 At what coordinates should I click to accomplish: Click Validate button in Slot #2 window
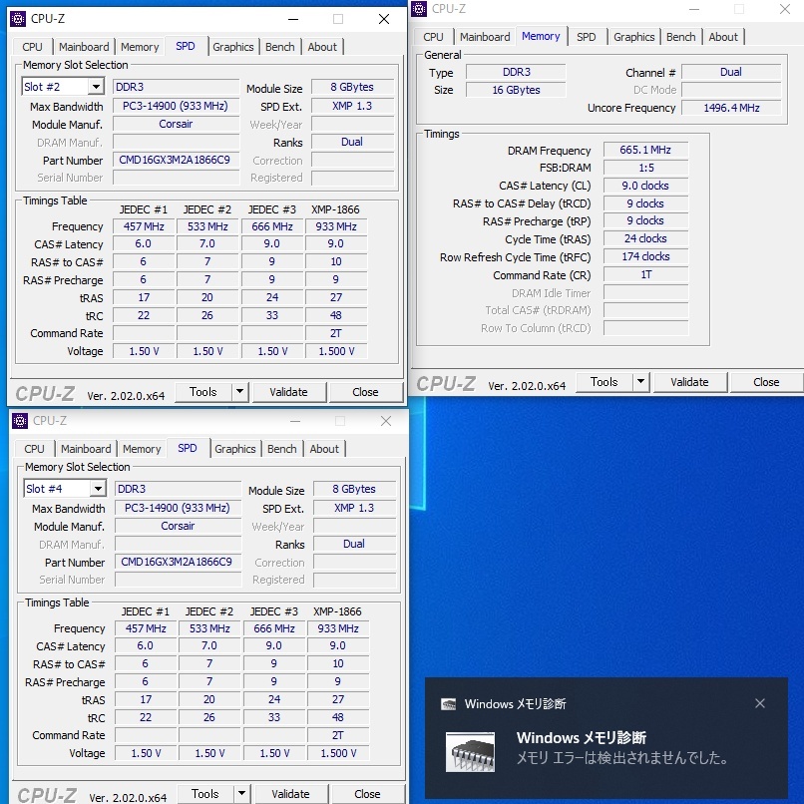[x=288, y=392]
